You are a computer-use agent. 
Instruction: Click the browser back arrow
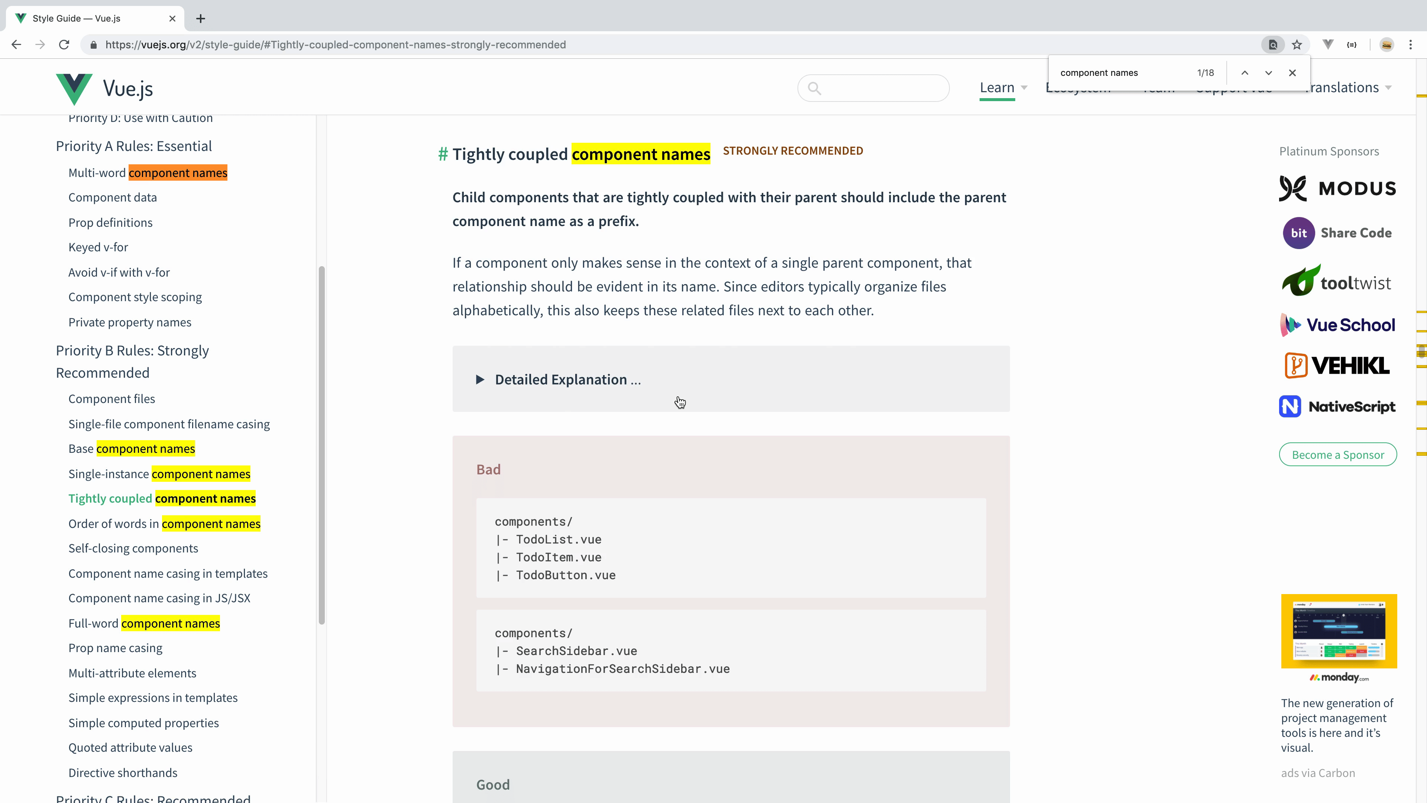pyautogui.click(x=16, y=45)
